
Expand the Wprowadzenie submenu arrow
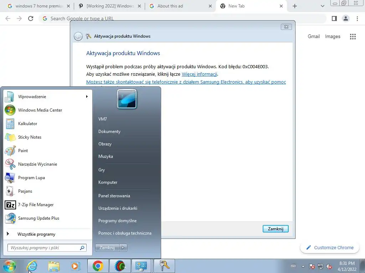coord(87,97)
